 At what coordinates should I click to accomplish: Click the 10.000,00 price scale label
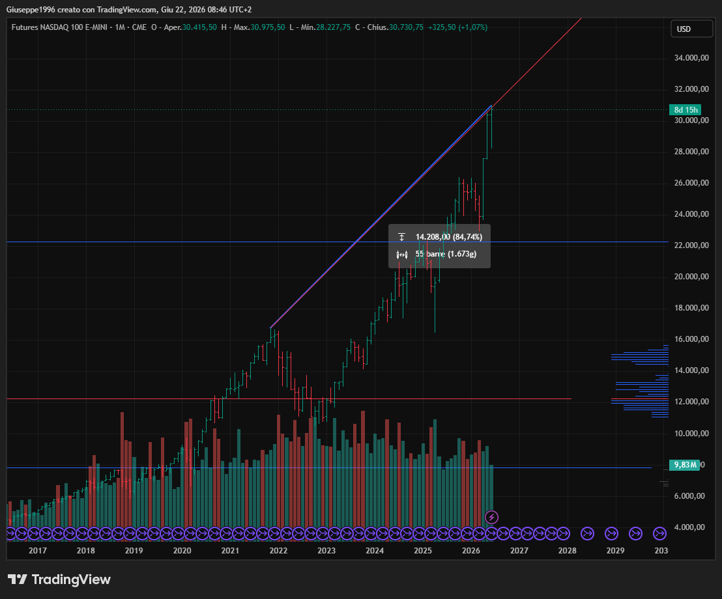(x=691, y=434)
